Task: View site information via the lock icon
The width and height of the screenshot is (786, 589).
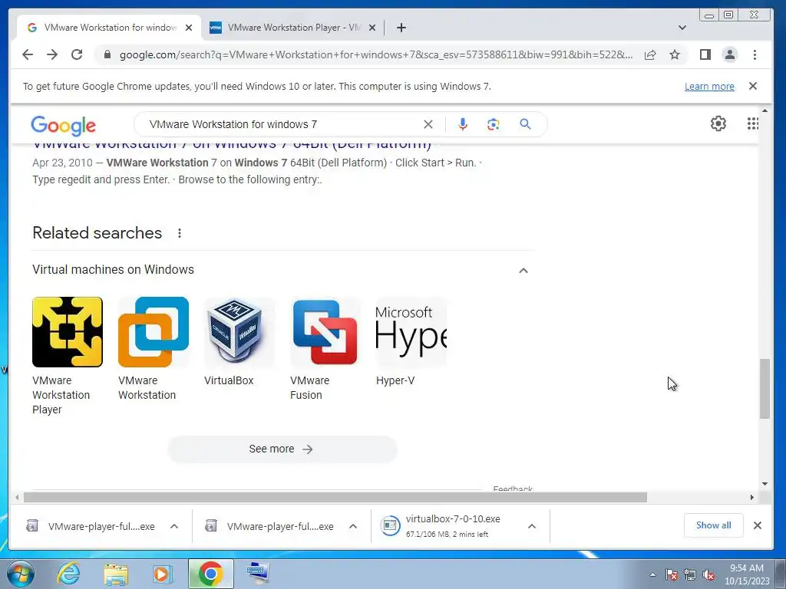Action: point(107,54)
